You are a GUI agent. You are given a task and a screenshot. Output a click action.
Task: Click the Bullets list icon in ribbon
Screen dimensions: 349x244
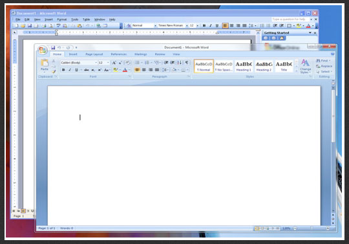137,63
